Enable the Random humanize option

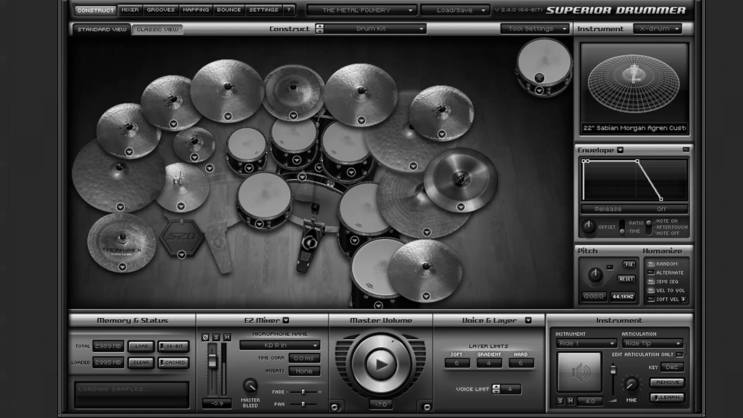tap(651, 264)
